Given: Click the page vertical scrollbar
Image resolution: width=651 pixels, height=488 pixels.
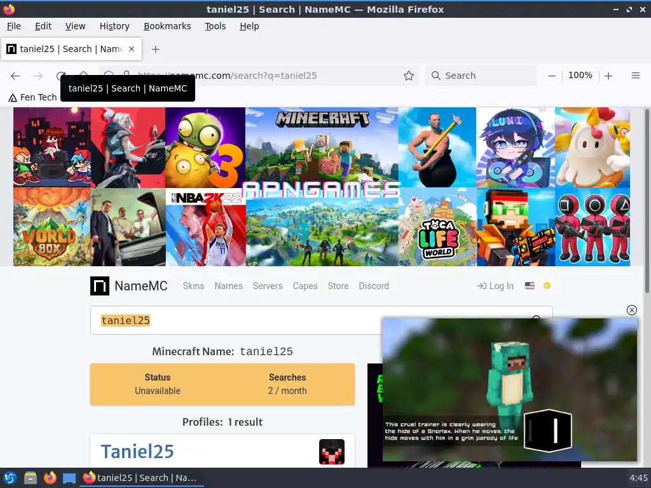Looking at the screenshot, I should (x=647, y=201).
